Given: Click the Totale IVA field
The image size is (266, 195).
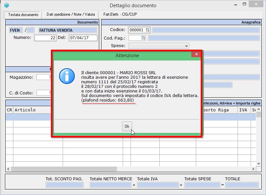Looking at the screenshot, I should (x=158, y=185).
